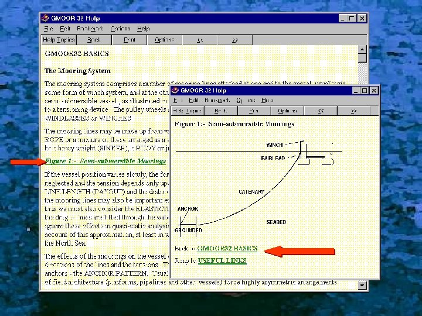Click FAIRLEAD label in the diagram

coord(273,158)
